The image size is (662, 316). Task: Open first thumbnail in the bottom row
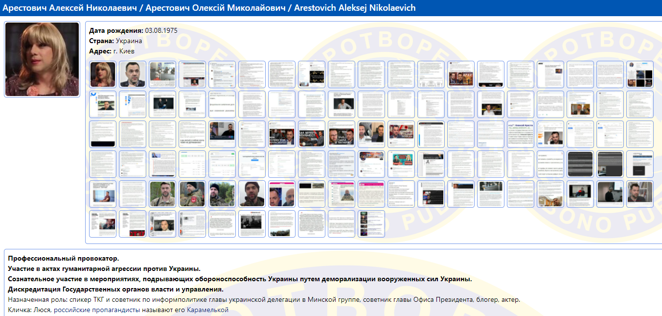click(x=103, y=224)
